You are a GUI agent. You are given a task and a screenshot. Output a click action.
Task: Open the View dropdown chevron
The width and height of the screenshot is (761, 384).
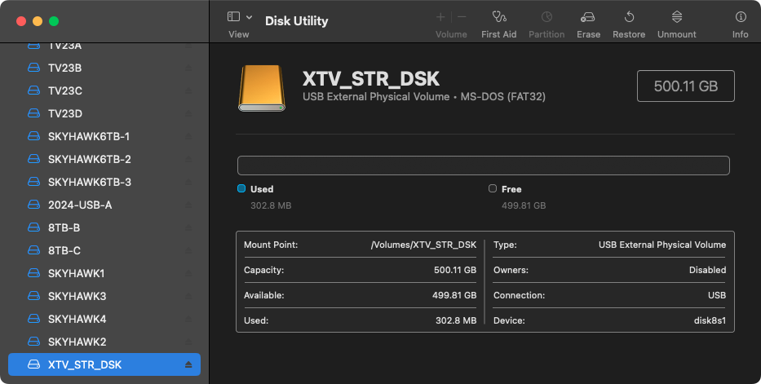249,17
